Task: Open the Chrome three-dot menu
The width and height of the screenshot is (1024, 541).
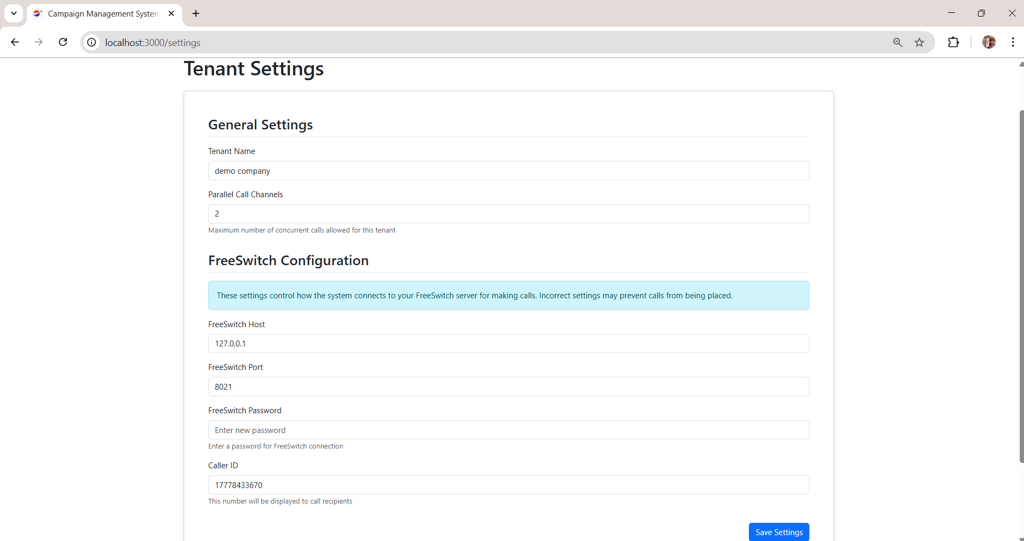Action: pos(1013,42)
